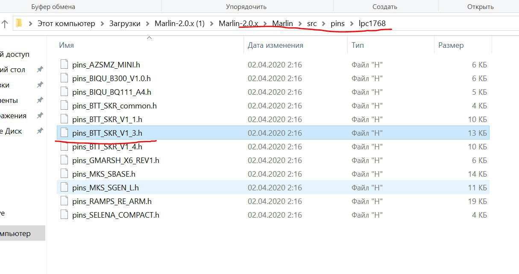The image size is (519, 274).
Task: Click the Упорядочить ribbon group label
Action: coord(246,7)
